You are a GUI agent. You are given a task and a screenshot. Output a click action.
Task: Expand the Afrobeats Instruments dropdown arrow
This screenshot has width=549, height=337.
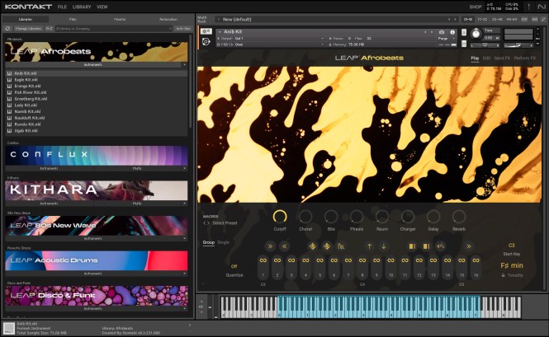click(185, 63)
